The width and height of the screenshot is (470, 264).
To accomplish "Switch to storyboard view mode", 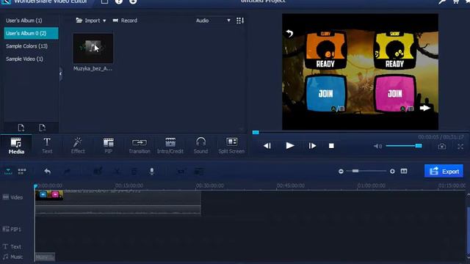I will tap(22, 171).
